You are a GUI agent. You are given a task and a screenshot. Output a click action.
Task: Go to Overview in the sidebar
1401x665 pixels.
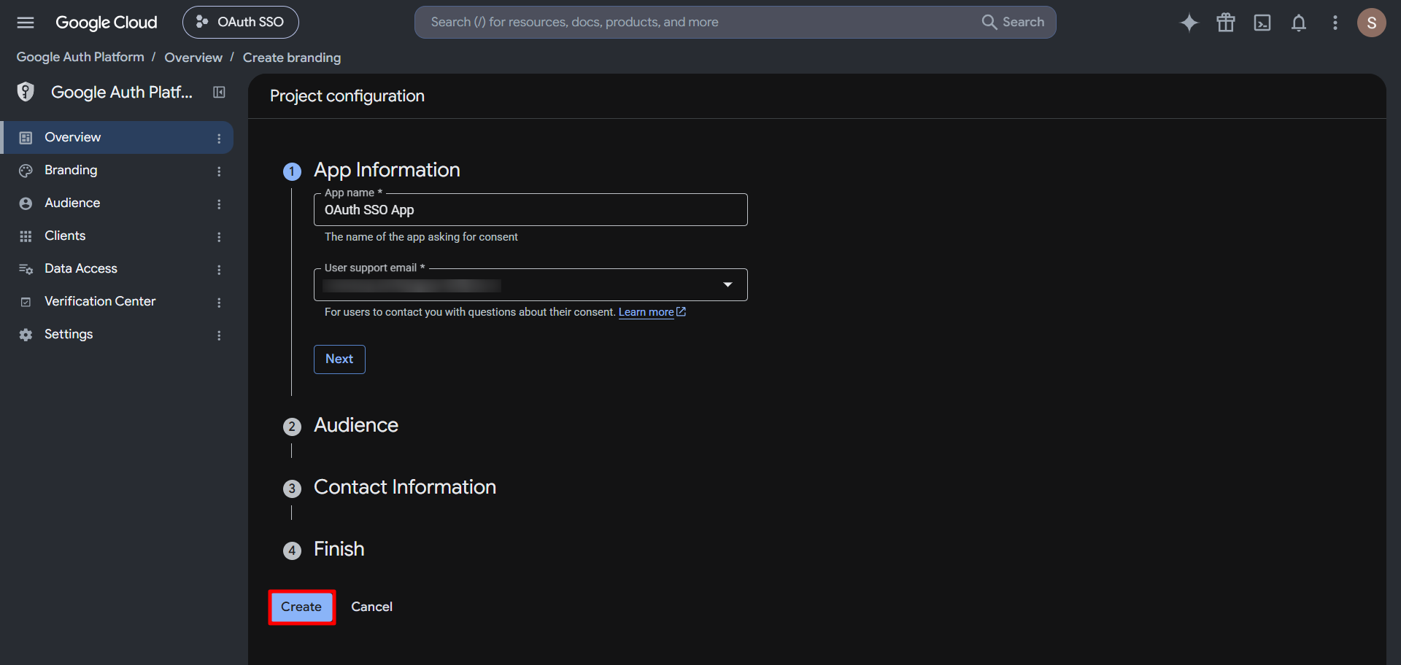pyautogui.click(x=117, y=137)
